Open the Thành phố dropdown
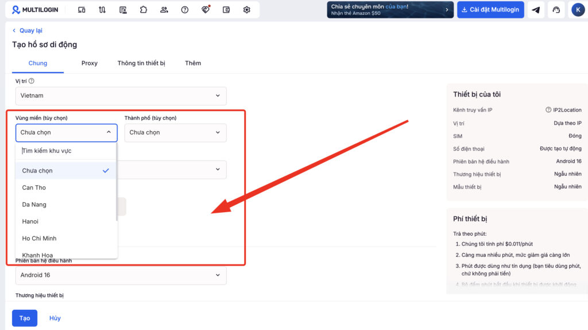Image resolution: width=588 pixels, height=330 pixels. point(175,133)
